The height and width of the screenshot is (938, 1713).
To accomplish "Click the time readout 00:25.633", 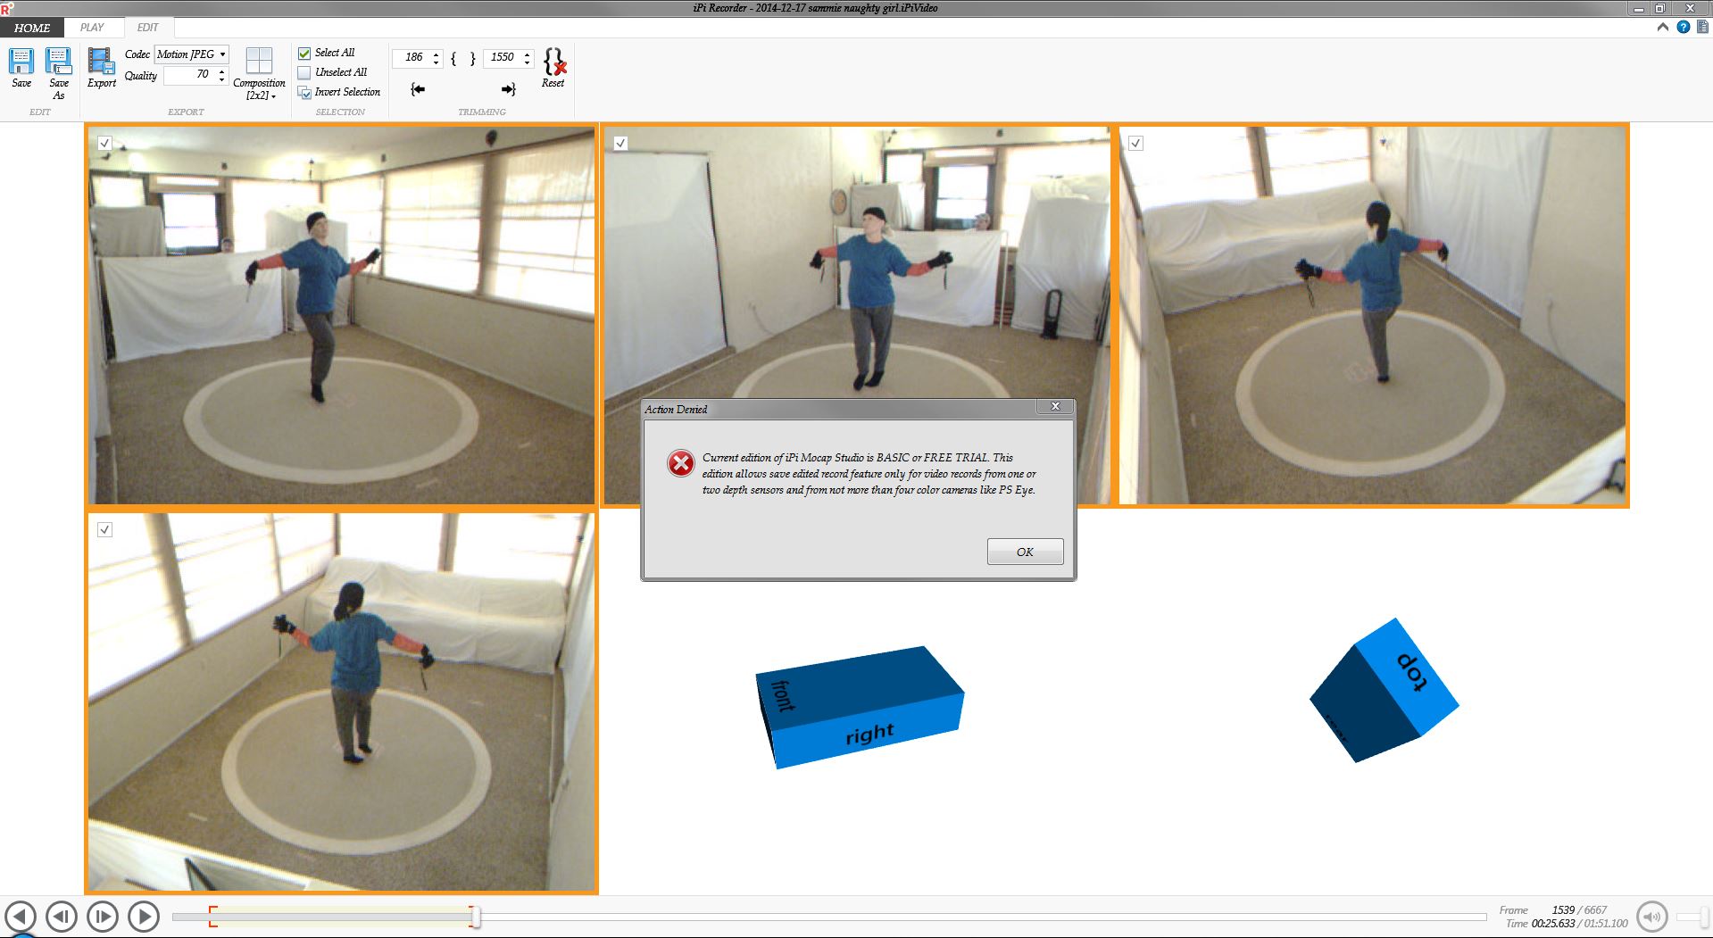I will click(x=1553, y=924).
